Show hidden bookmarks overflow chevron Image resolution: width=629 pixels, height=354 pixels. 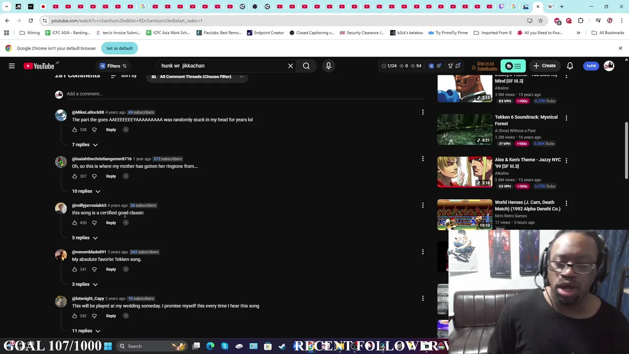point(578,33)
